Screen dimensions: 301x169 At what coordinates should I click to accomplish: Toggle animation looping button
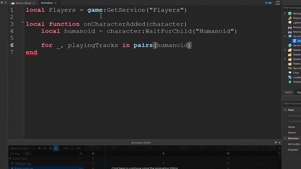click(x=56, y=148)
